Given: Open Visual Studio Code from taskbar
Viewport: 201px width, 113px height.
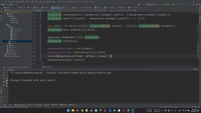Looking at the screenshot, I should point(110,110).
